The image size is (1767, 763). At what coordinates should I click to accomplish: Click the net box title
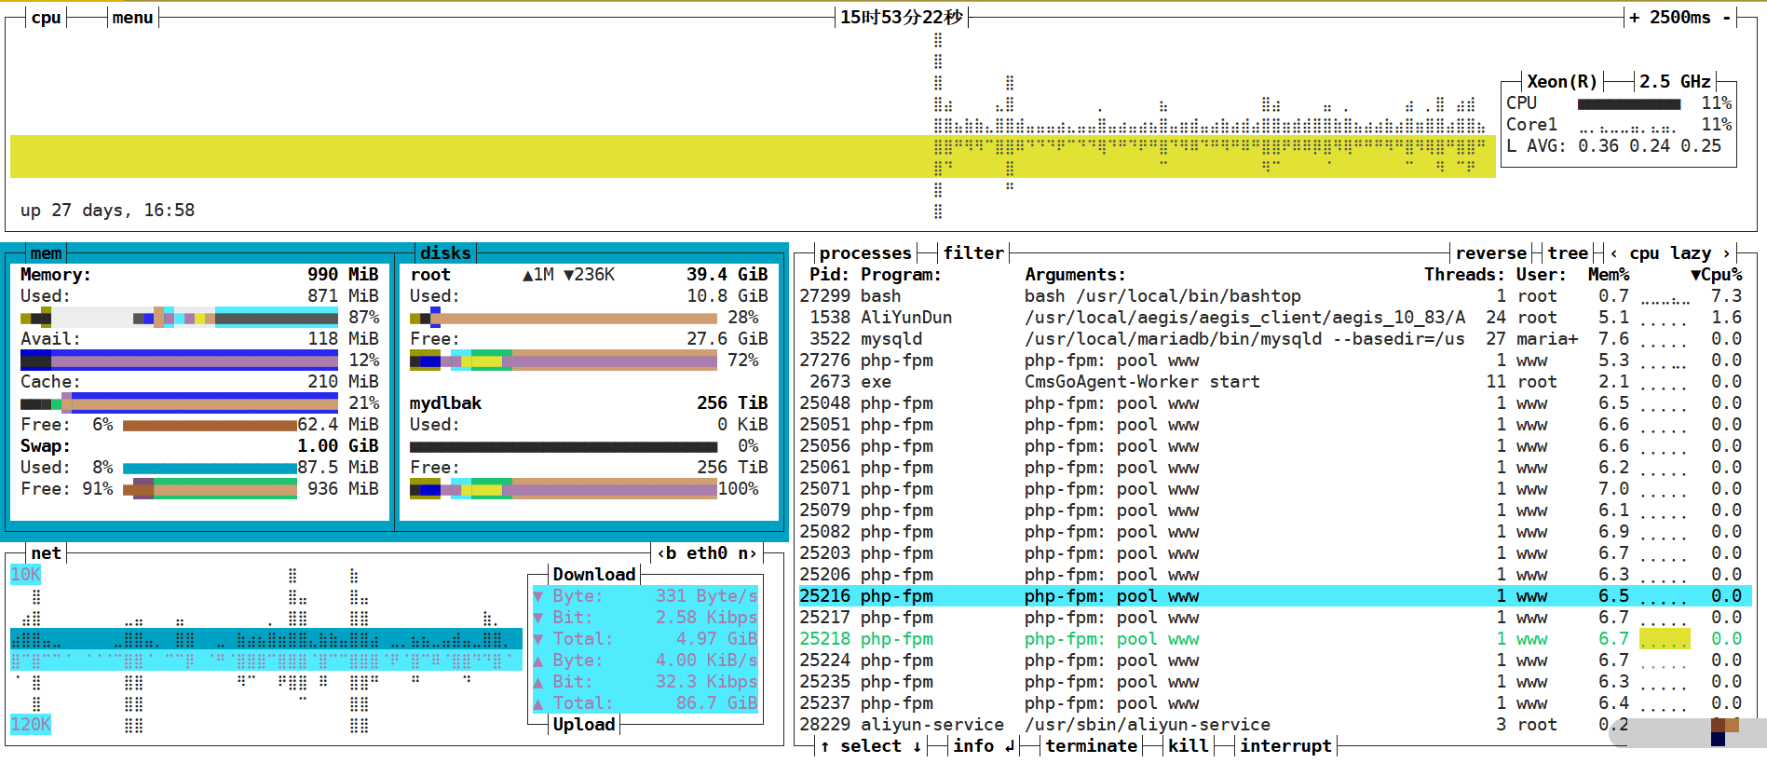coord(46,553)
